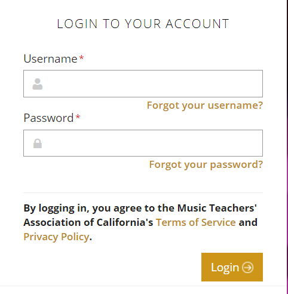This screenshot has width=288, height=294.
Task: Focus the Username input field
Action: click(143, 84)
